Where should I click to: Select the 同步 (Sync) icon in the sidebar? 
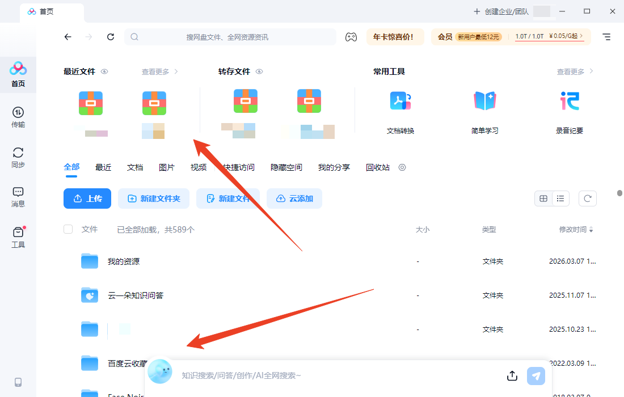pyautogui.click(x=18, y=156)
